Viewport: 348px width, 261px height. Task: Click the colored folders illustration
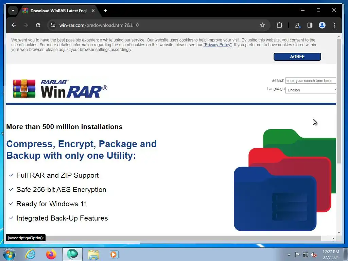pos(285,180)
